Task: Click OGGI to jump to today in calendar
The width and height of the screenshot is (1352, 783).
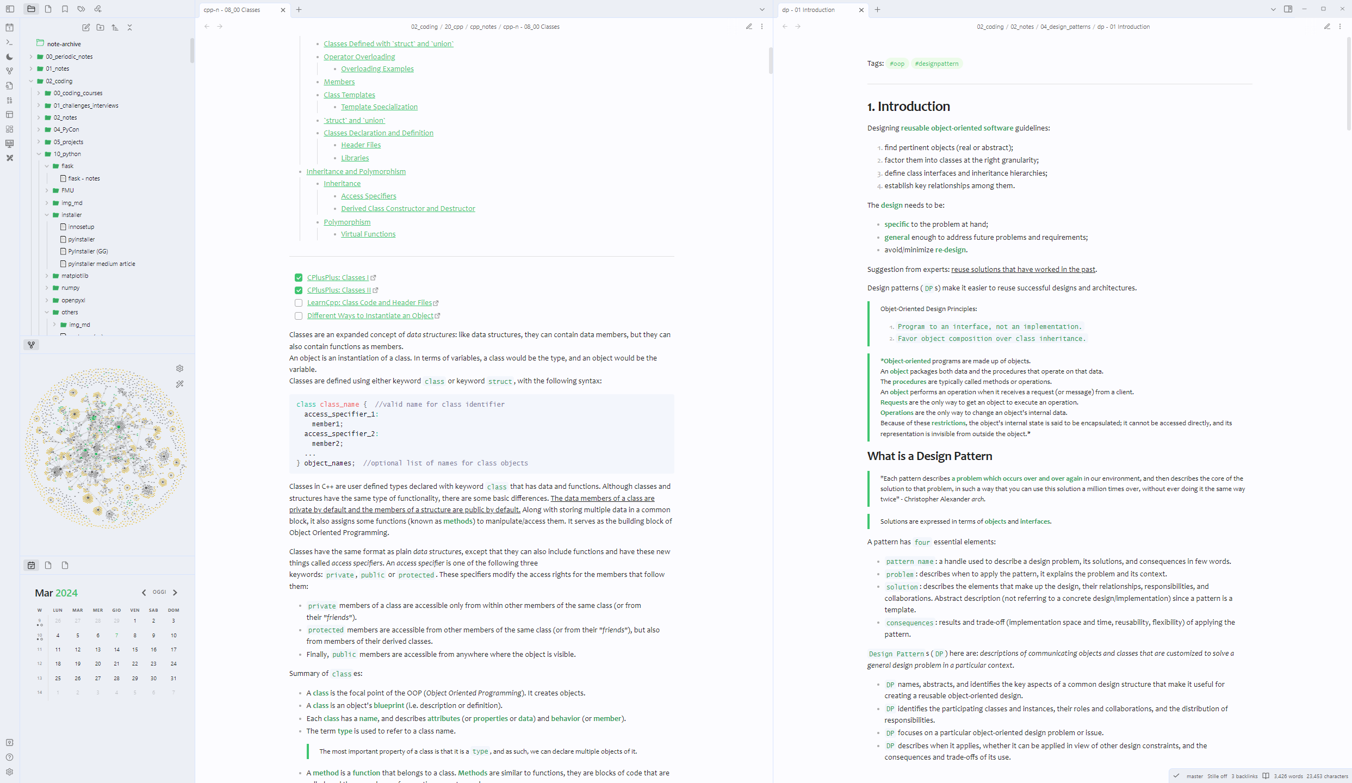Action: click(x=159, y=592)
